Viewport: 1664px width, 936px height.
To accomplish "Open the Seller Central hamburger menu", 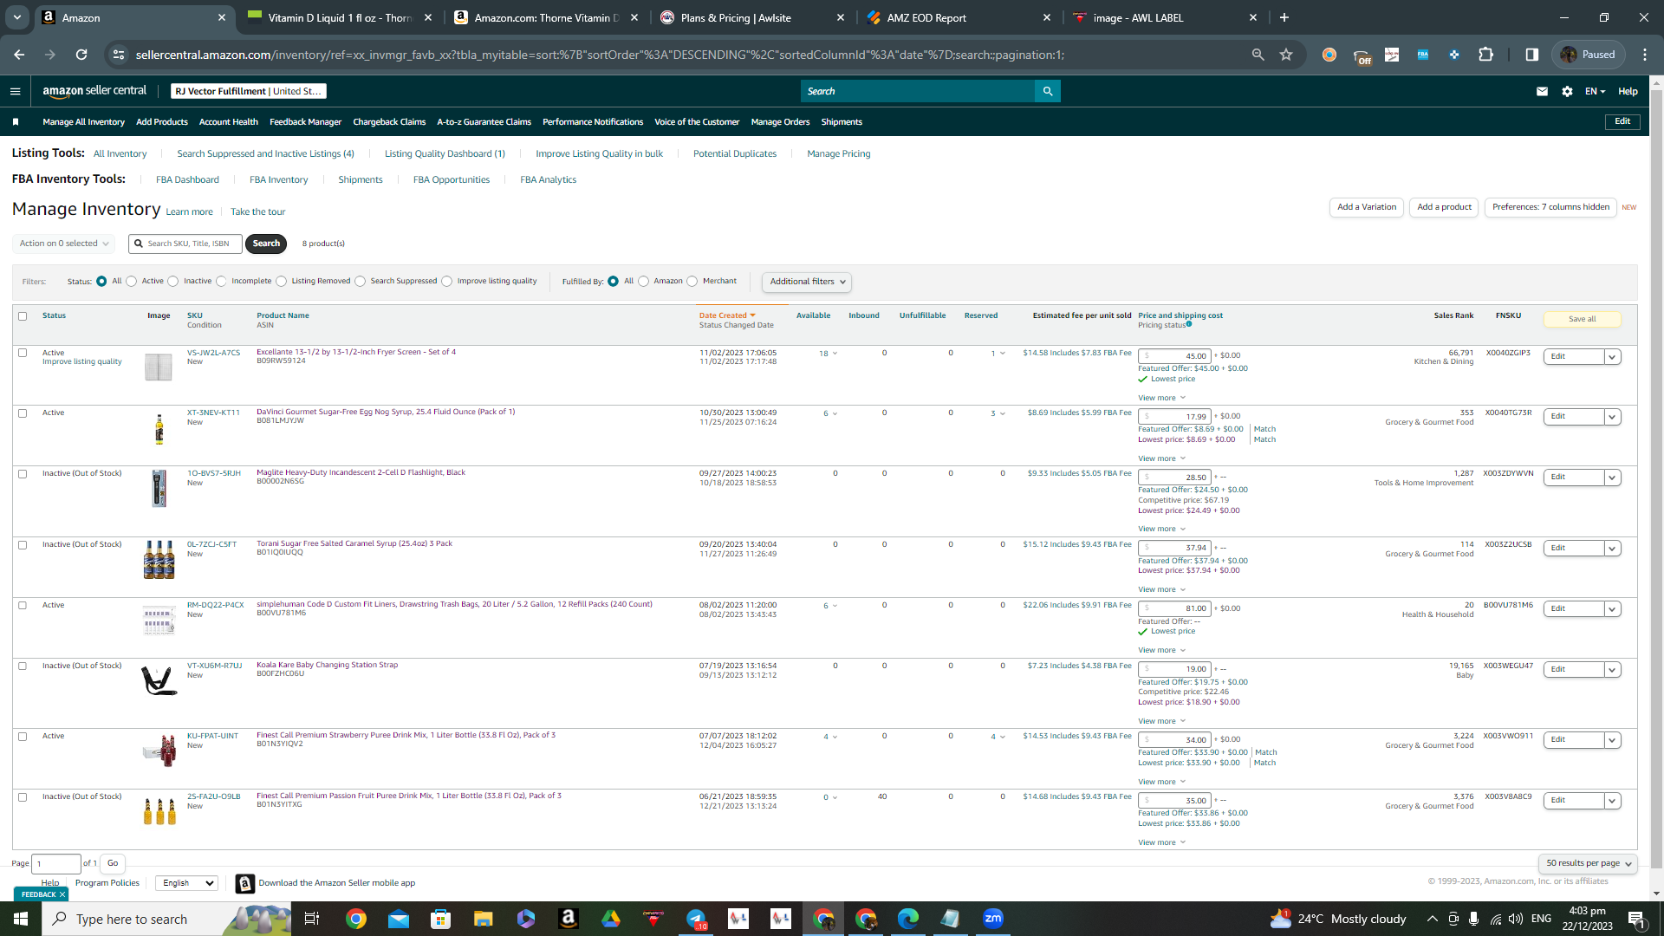I will [x=15, y=91].
